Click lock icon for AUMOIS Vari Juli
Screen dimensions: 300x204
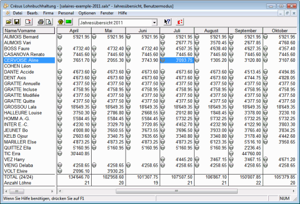(162, 42)
